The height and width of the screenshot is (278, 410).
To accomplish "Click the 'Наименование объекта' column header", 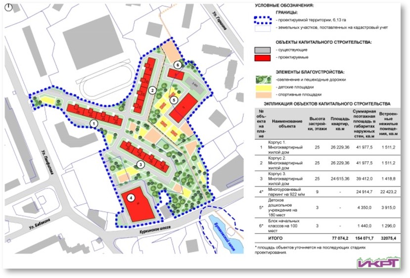I will (x=287, y=124).
